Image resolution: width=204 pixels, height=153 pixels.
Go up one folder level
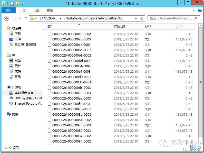26,18
